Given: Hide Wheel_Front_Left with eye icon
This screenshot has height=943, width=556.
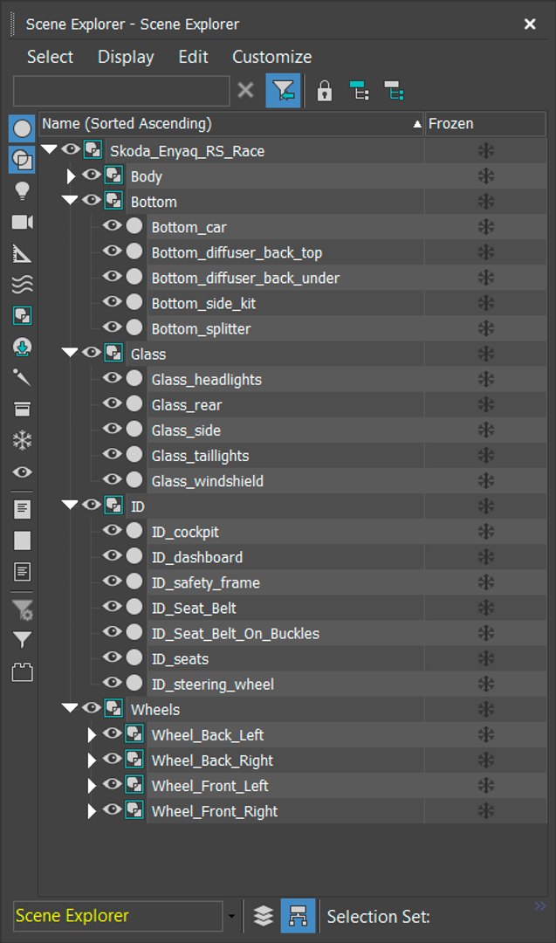Looking at the screenshot, I should pos(112,784).
